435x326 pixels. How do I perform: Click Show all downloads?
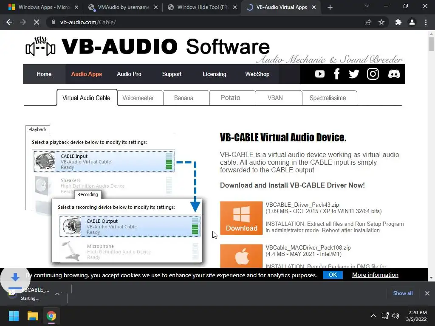[403, 293]
